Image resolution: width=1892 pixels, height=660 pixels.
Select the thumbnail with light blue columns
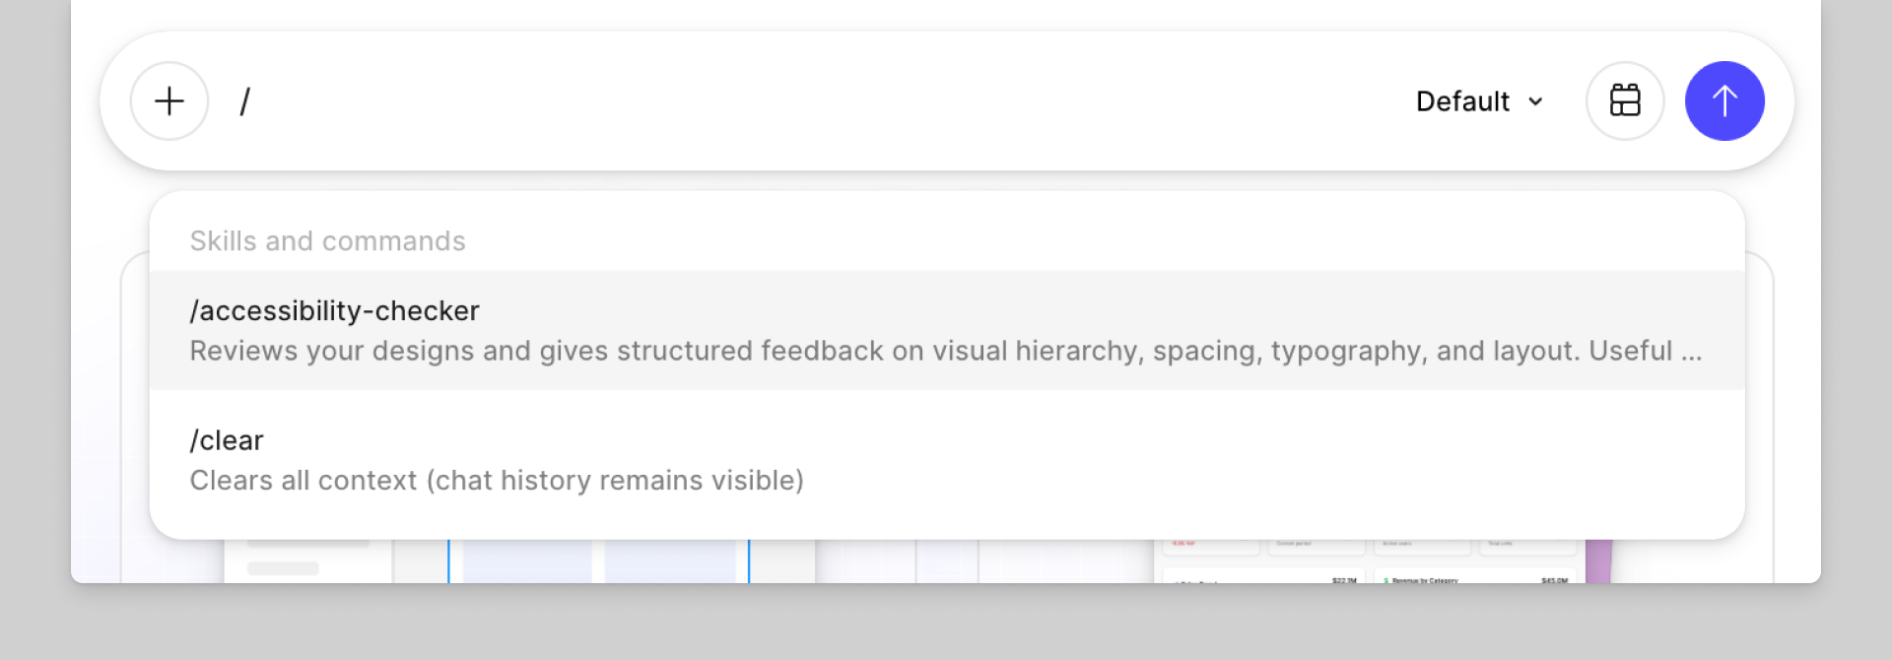click(x=599, y=561)
